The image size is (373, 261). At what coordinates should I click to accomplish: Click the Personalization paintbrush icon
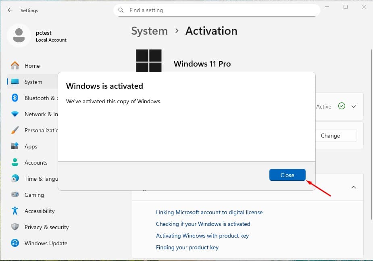pyautogui.click(x=15, y=130)
